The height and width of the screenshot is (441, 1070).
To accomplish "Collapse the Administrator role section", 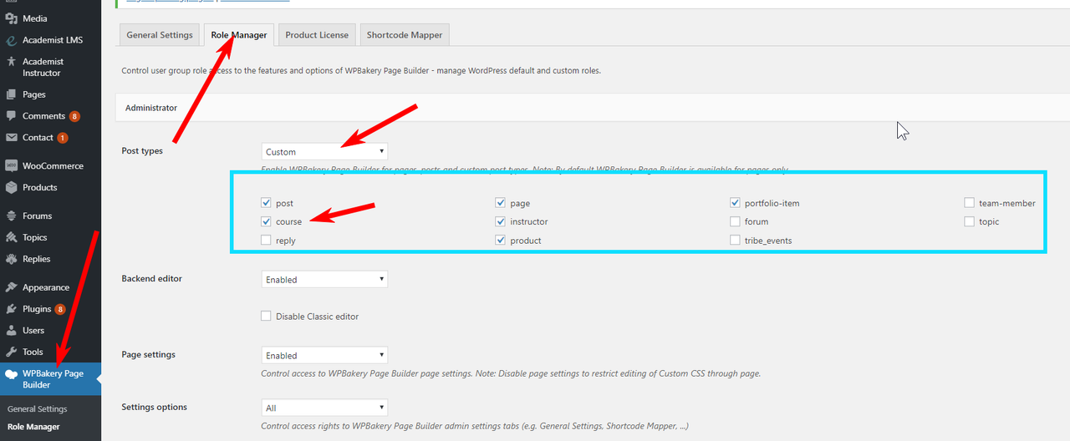I will coord(593,108).
